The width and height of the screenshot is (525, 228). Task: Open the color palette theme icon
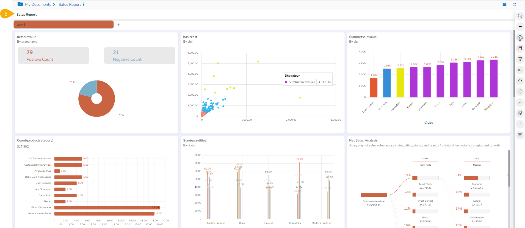(x=520, y=113)
